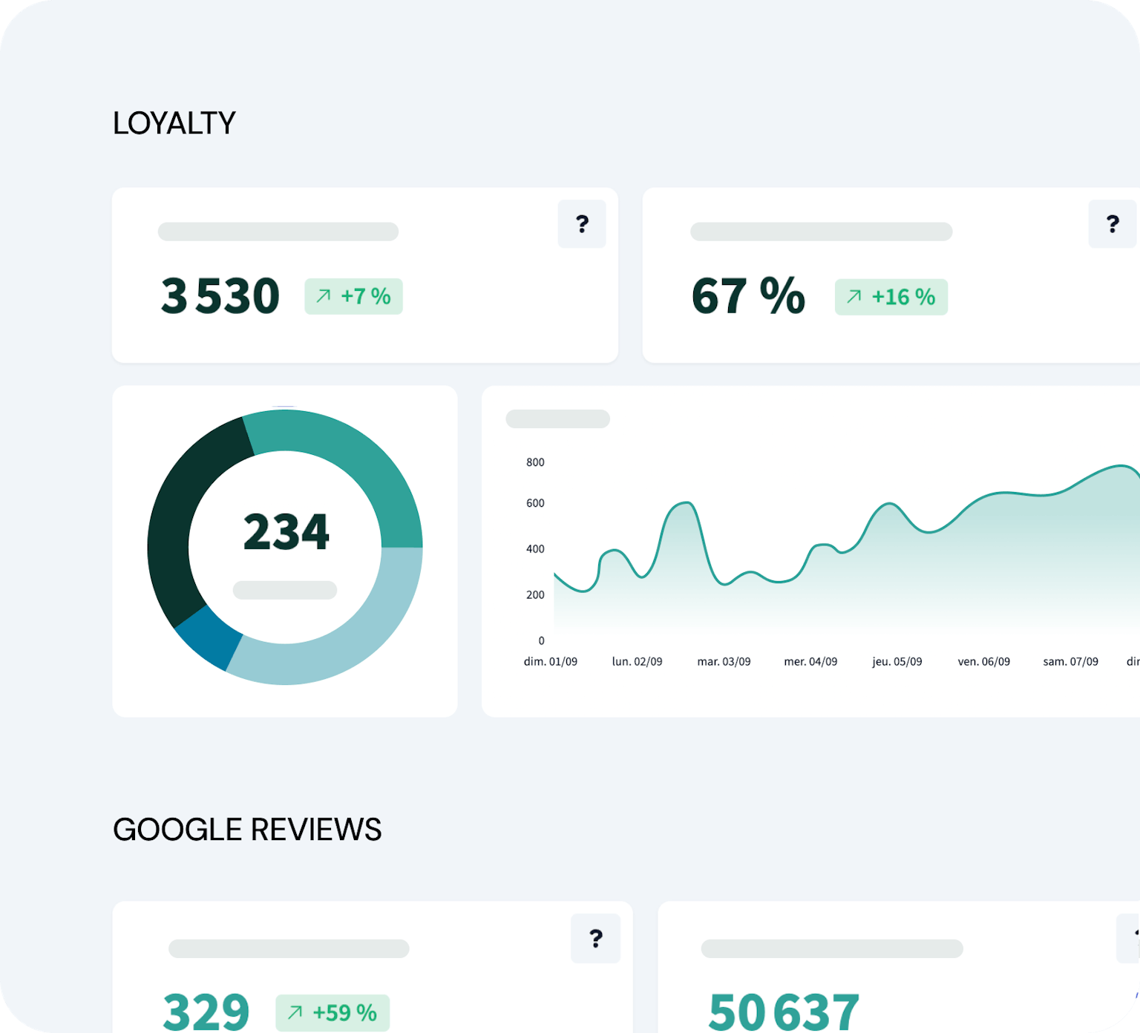This screenshot has height=1033, width=1140.
Task: Click the 234 value in donut center
Action: tap(286, 531)
